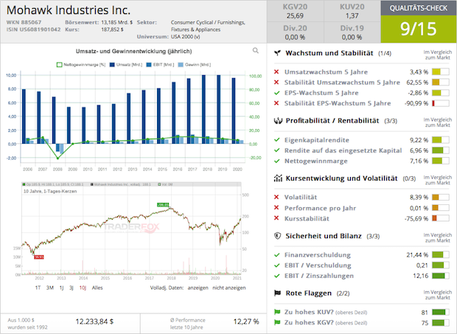Click the flag icon beside Rote Flaggen heading
The width and height of the screenshot is (457, 334).
277,293
